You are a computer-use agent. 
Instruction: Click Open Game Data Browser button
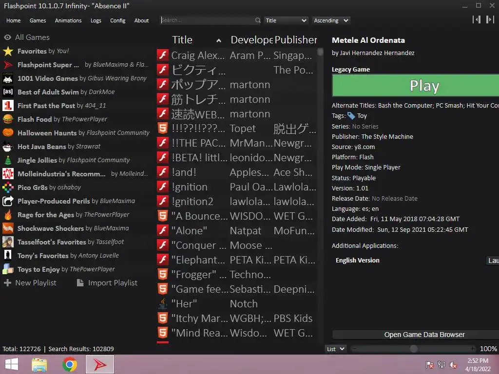click(416, 335)
